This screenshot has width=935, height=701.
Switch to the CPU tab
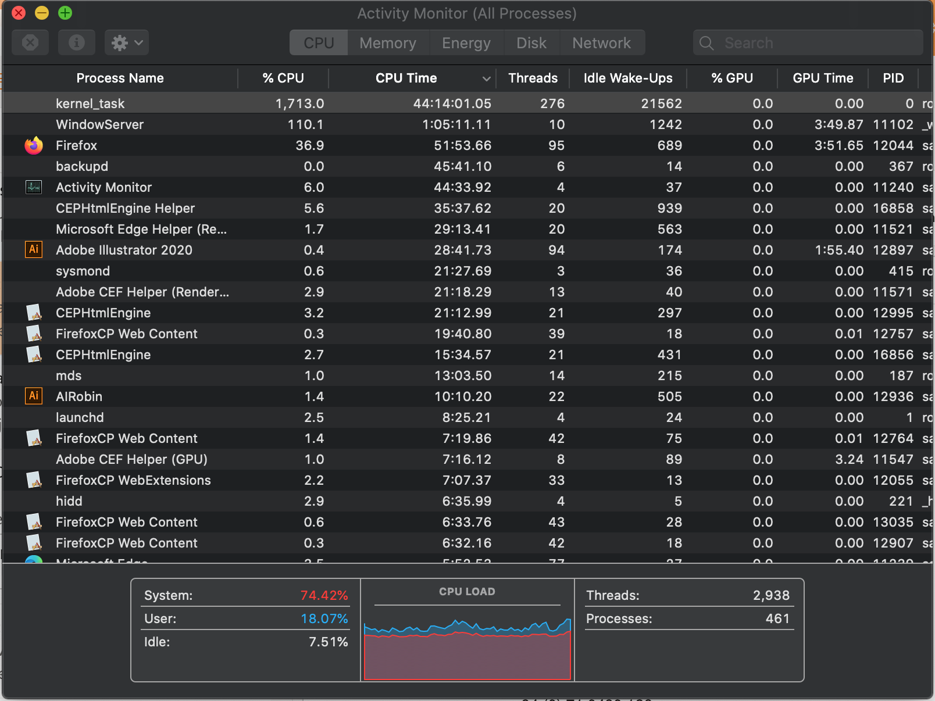click(x=319, y=43)
